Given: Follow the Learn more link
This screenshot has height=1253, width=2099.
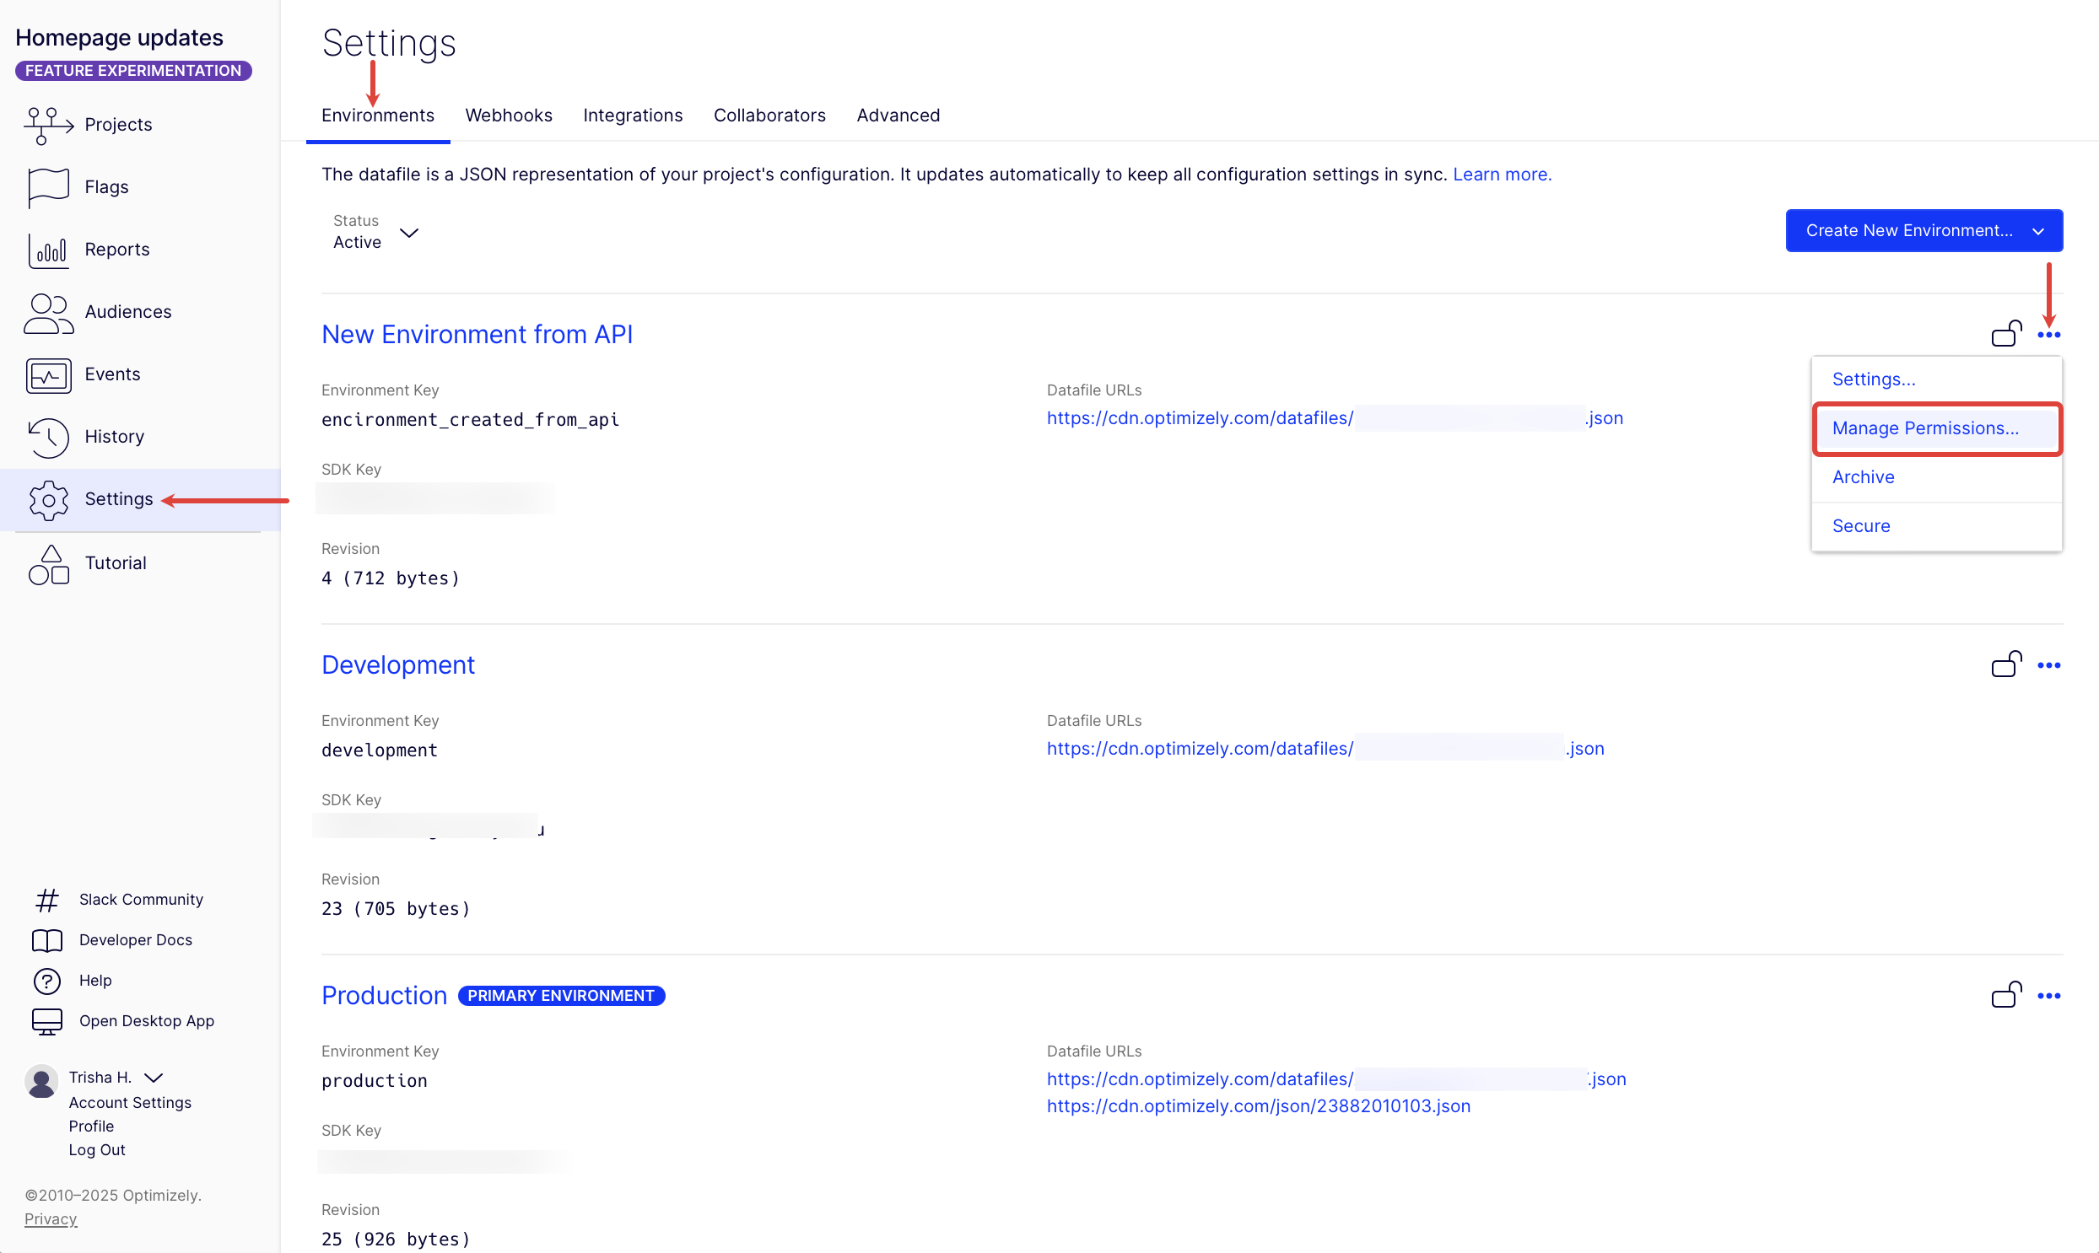Looking at the screenshot, I should (1501, 175).
